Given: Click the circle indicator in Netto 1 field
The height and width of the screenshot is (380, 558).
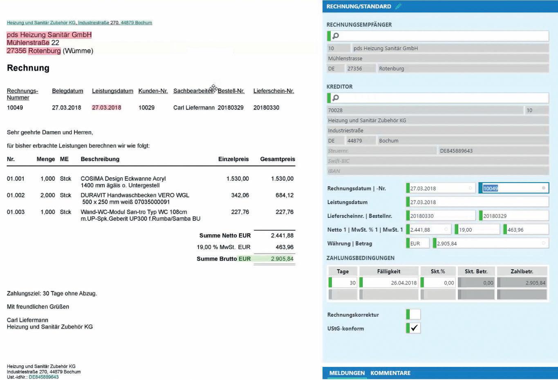Looking at the screenshot, I should pyautogui.click(x=446, y=230).
